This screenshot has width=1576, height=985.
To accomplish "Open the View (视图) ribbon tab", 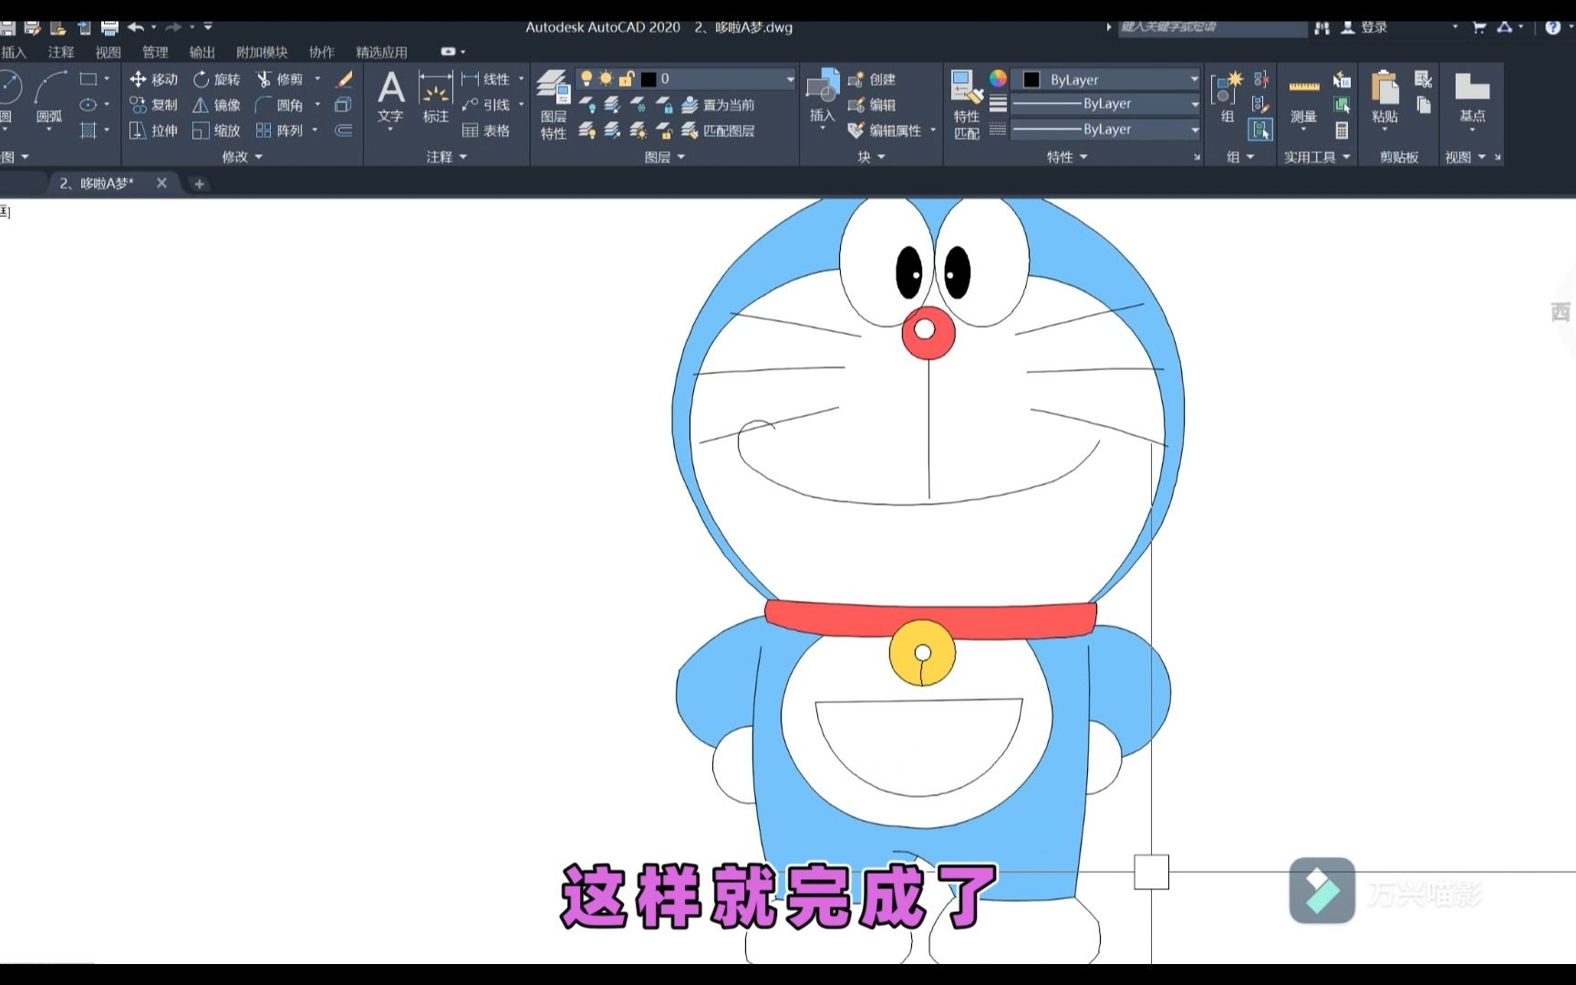I will tap(108, 52).
